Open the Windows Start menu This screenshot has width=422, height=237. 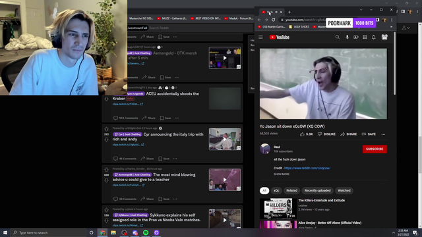pyautogui.click(x=5, y=232)
